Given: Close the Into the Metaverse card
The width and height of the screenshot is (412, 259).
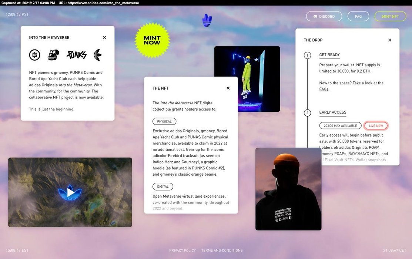Looking at the screenshot, I should pyautogui.click(x=105, y=38).
